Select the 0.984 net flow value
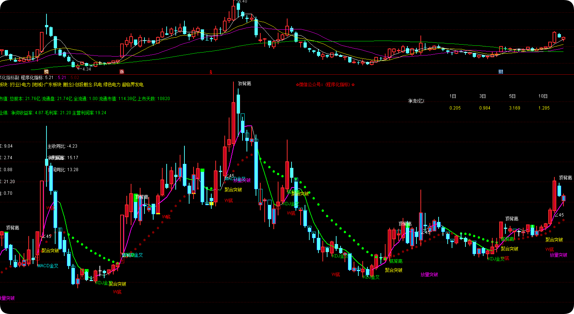This screenshot has height=314, width=574. click(485, 108)
